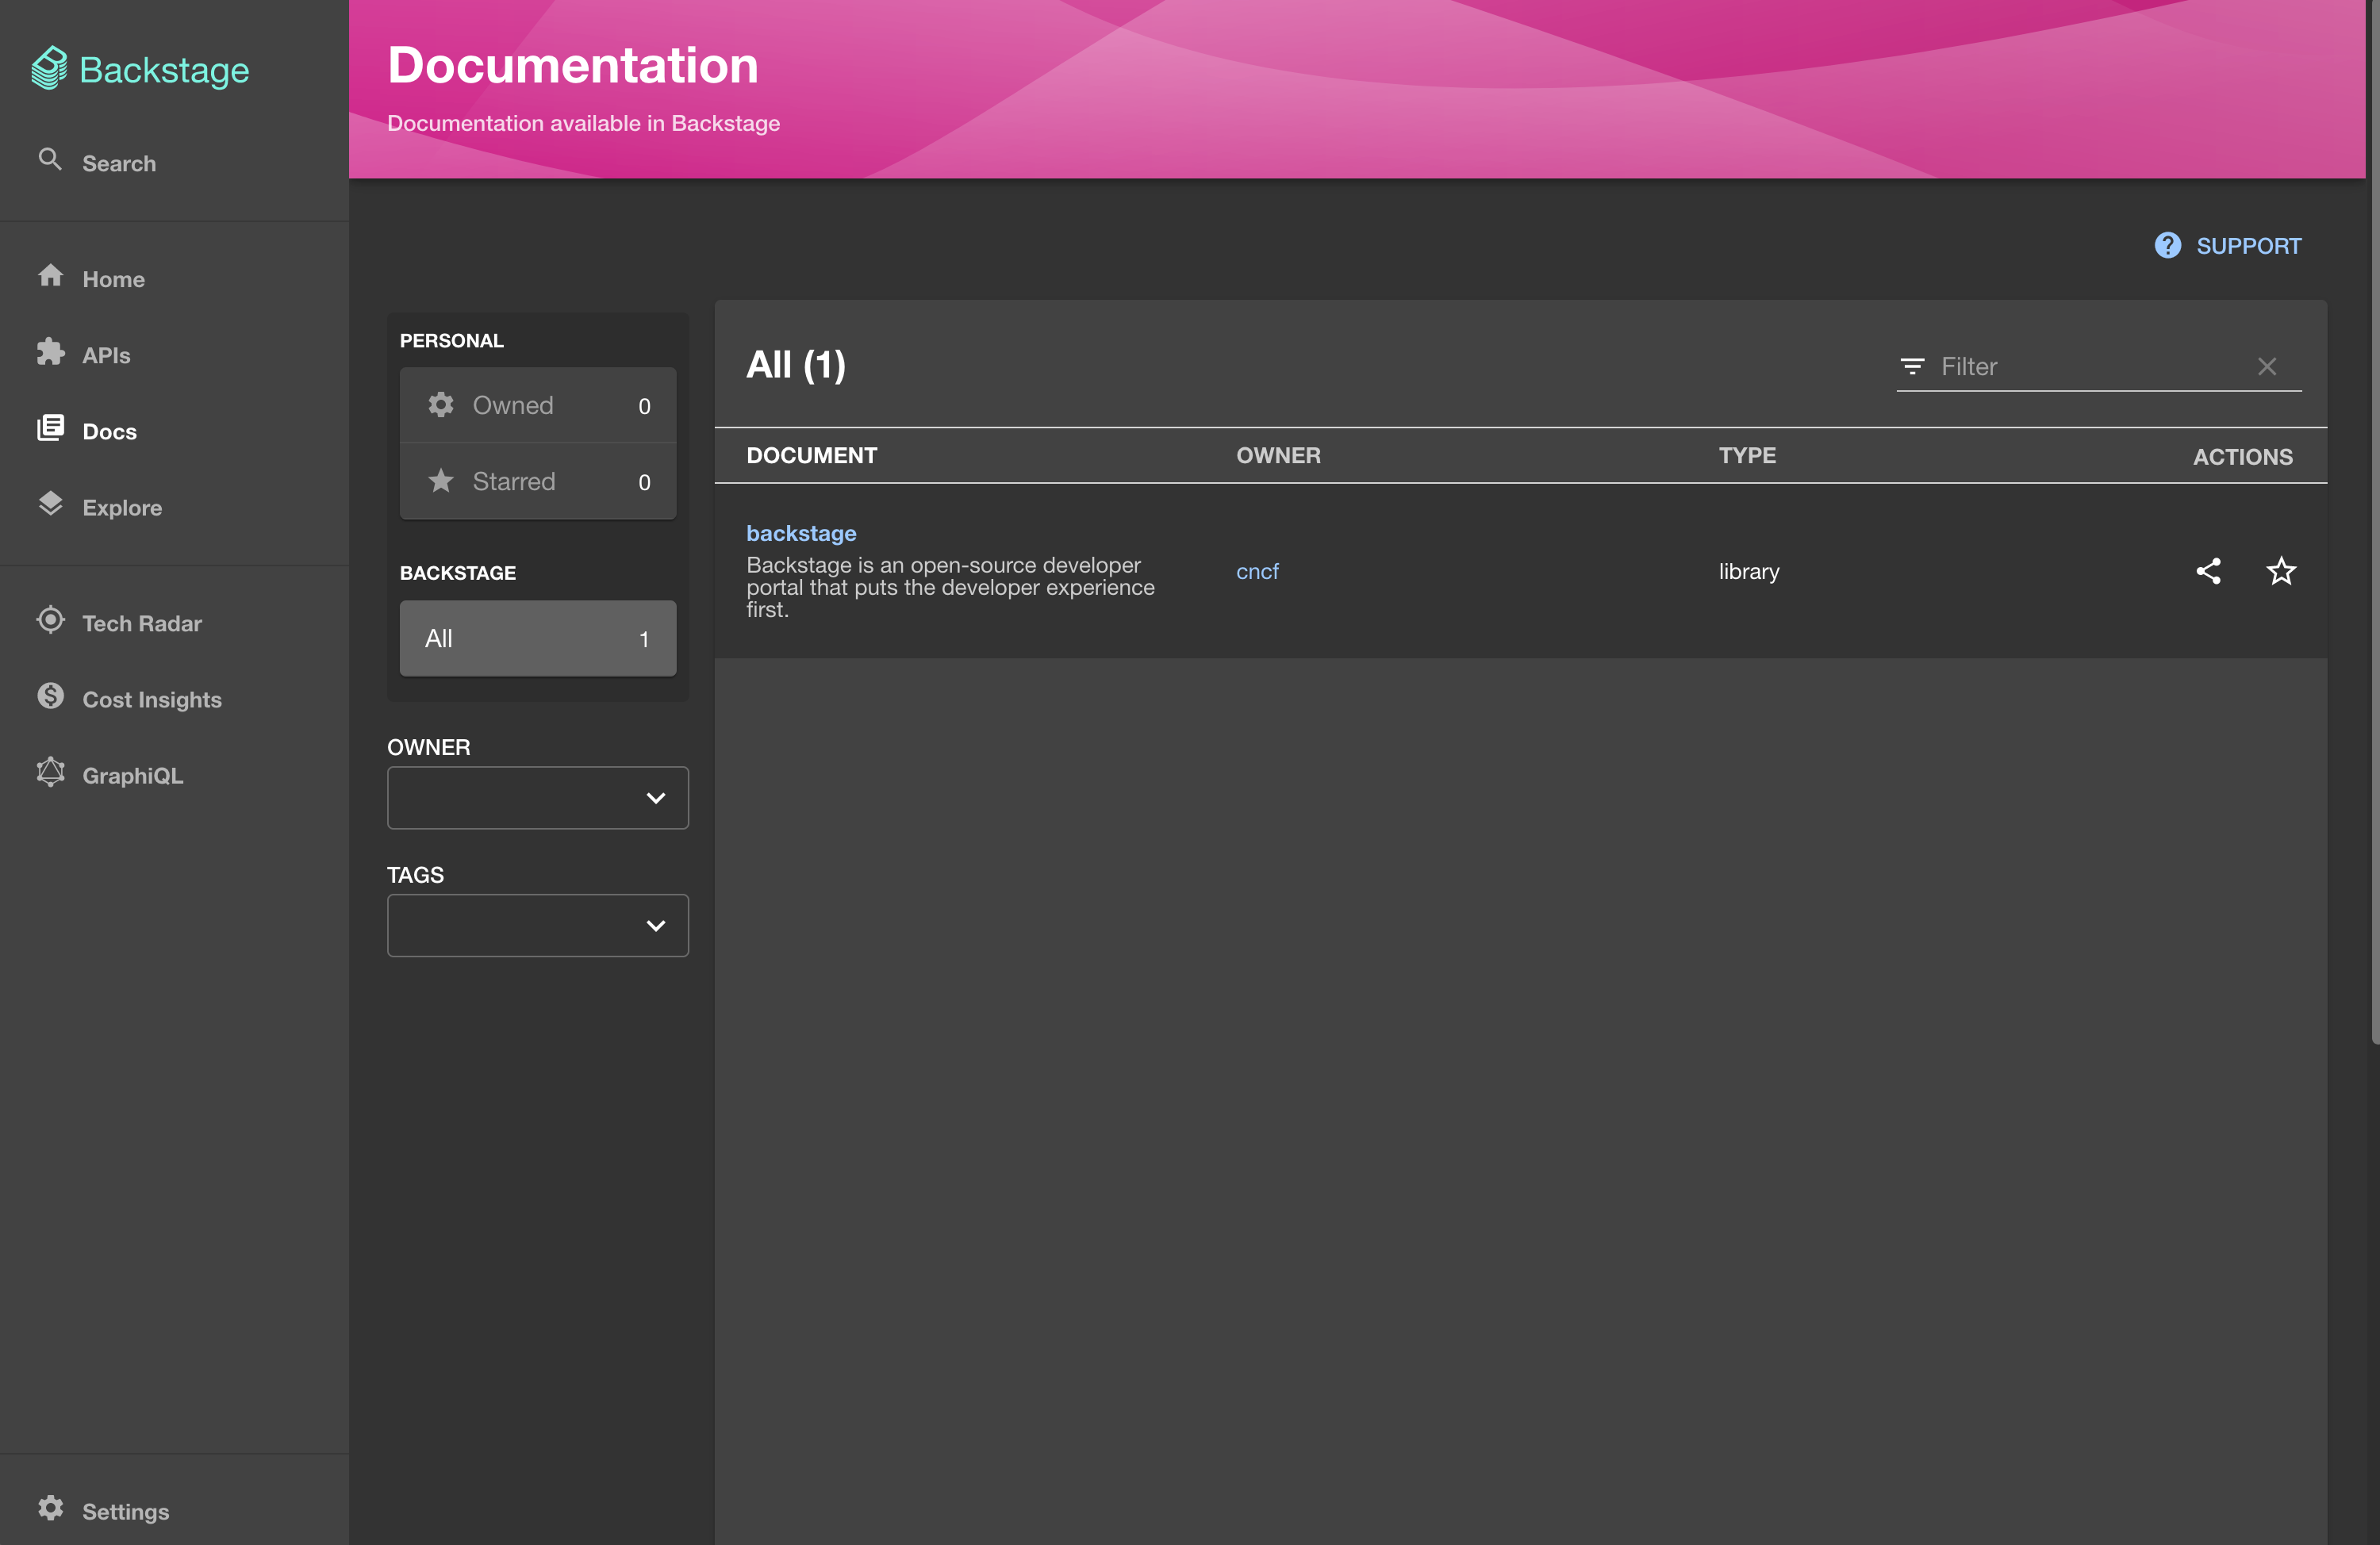The height and width of the screenshot is (1545, 2380).
Task: Open the Tags dropdown
Action: click(538, 925)
